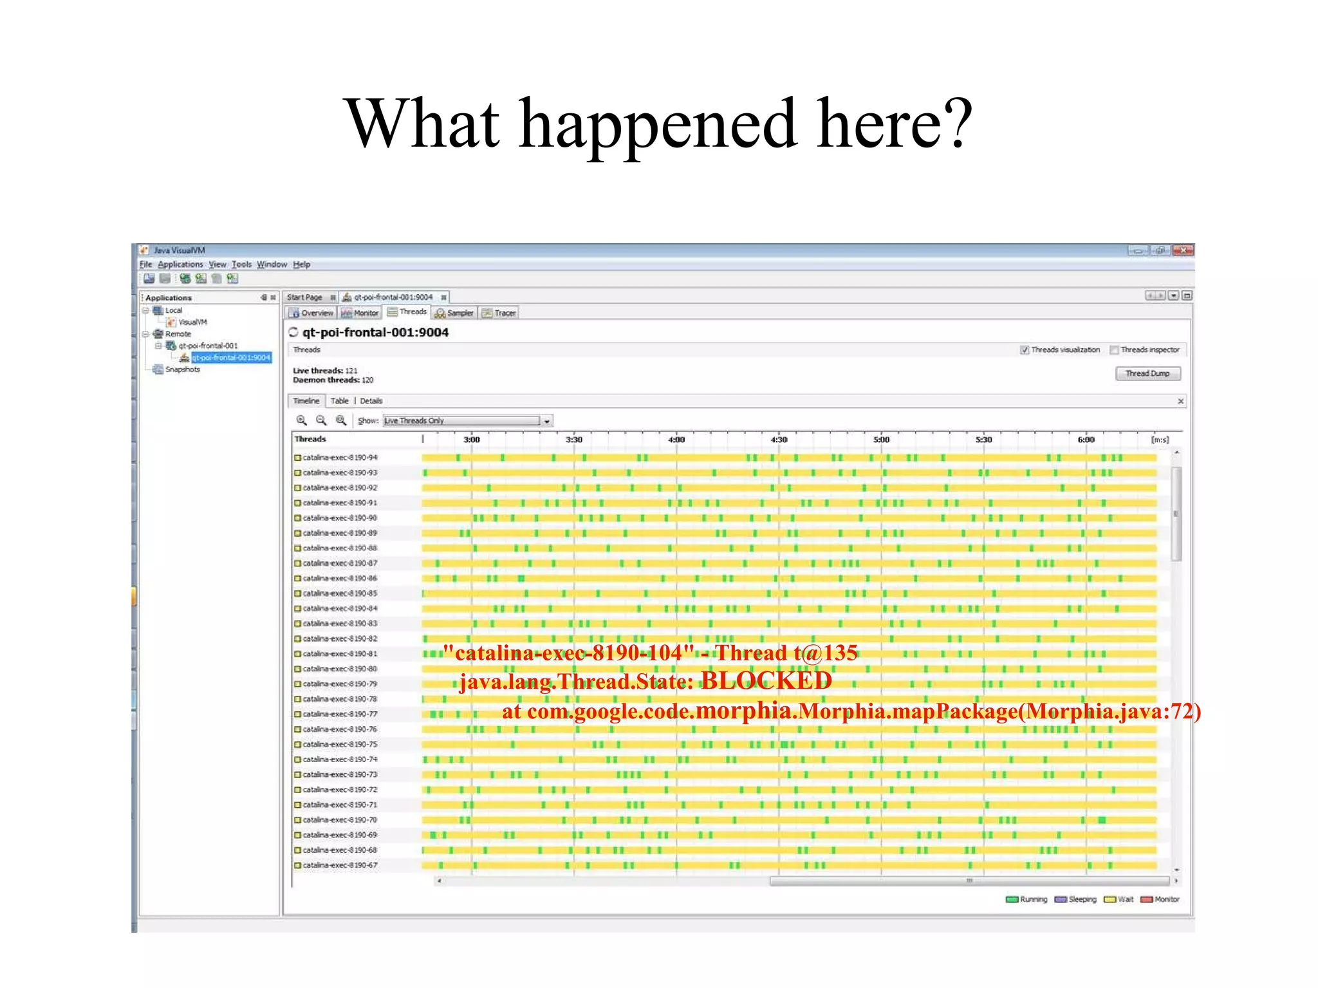Select the qt-poi-frontal-001 host tree item
Screen dimensions: 1318x988
click(209, 346)
